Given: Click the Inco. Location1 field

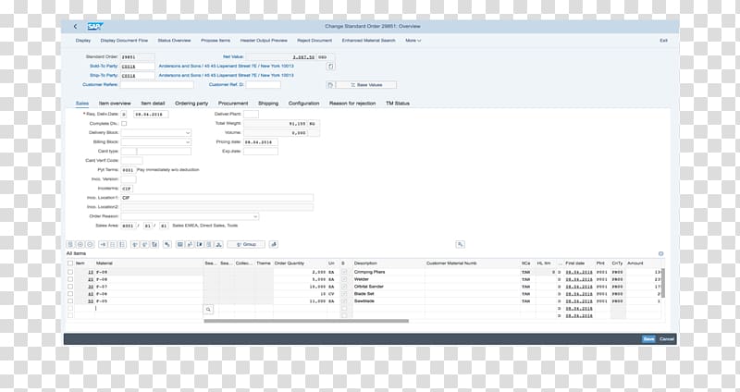Looking at the screenshot, I should (217, 198).
